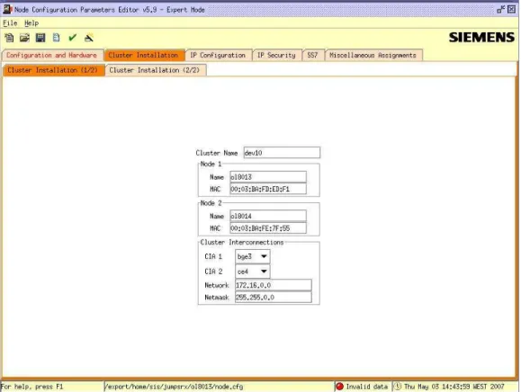
Task: Click the green checkmark validate icon
Action: click(72, 38)
